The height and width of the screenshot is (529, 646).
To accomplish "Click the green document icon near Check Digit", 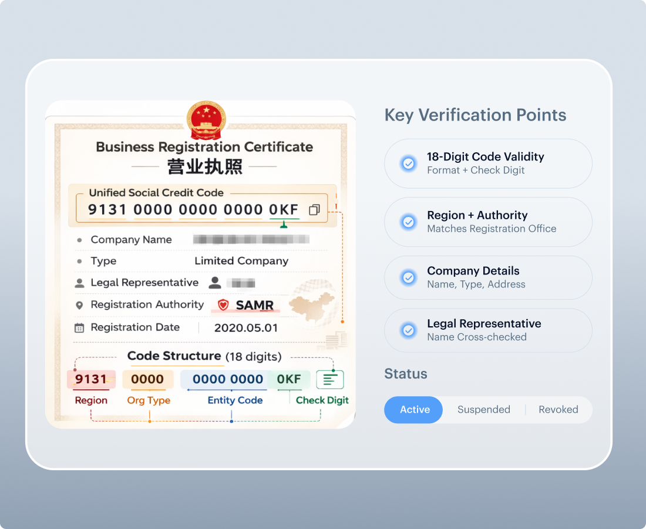I will [x=329, y=380].
